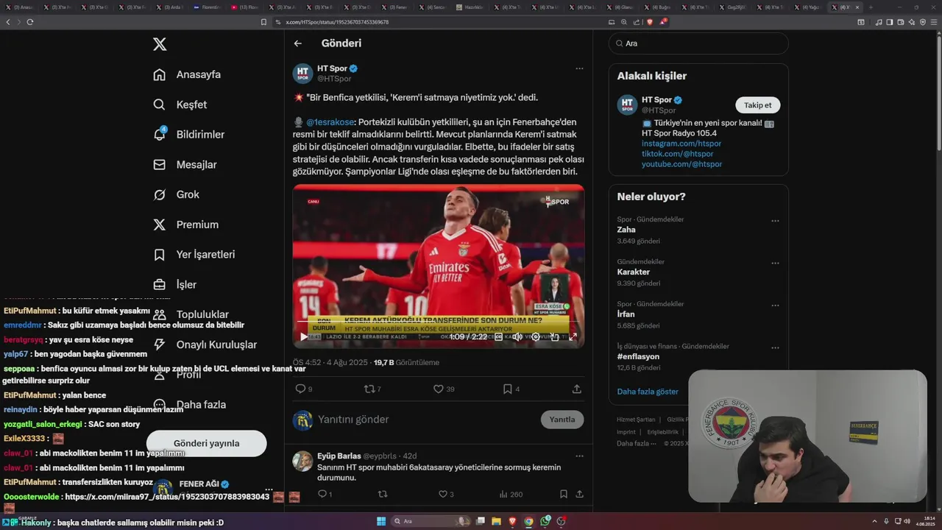The width and height of the screenshot is (942, 530).
Task: Open options for the #enflasyon trend
Action: [775, 347]
